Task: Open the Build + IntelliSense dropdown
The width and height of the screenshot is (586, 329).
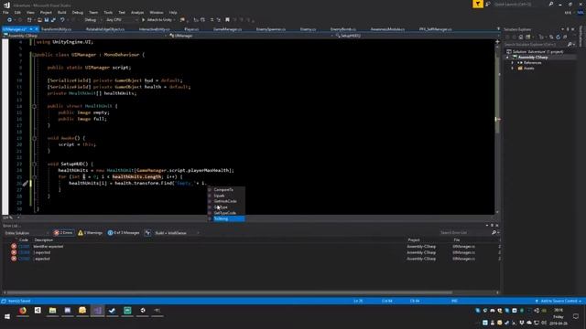Action: click(177, 233)
